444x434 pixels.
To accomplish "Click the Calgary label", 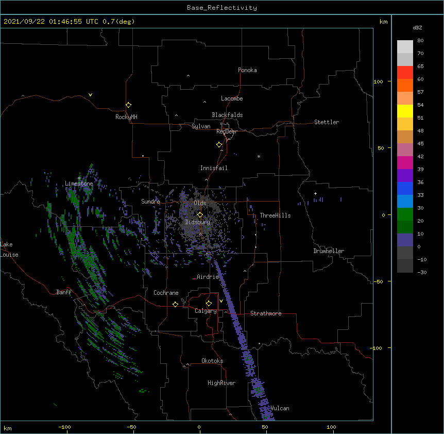I will (x=206, y=311).
